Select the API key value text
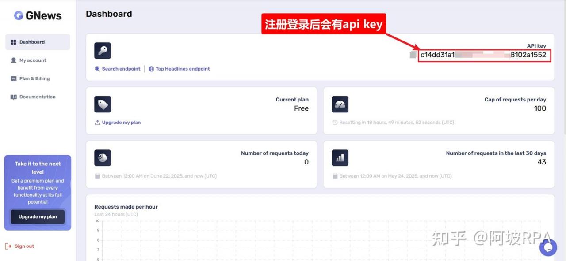 pos(483,55)
